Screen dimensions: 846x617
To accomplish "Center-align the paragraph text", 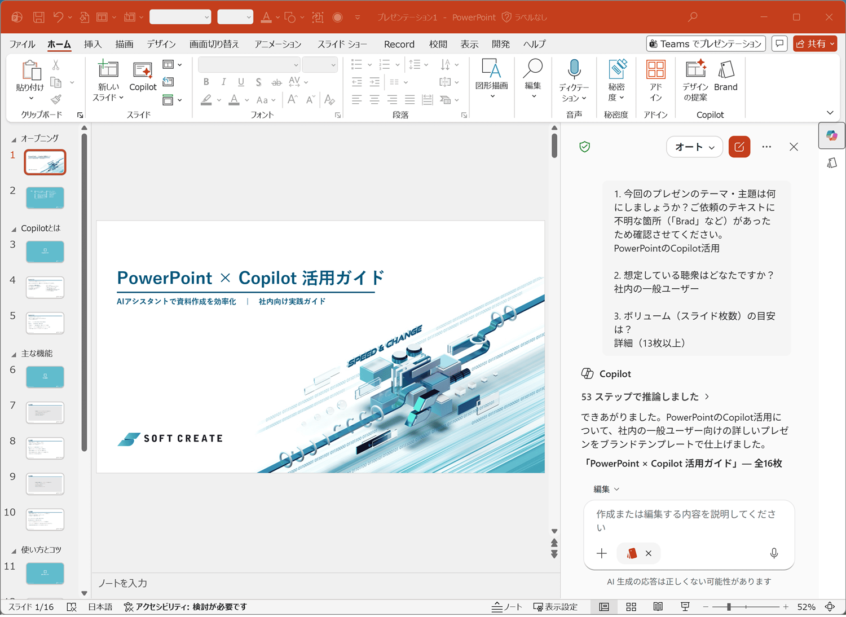I will [x=374, y=100].
